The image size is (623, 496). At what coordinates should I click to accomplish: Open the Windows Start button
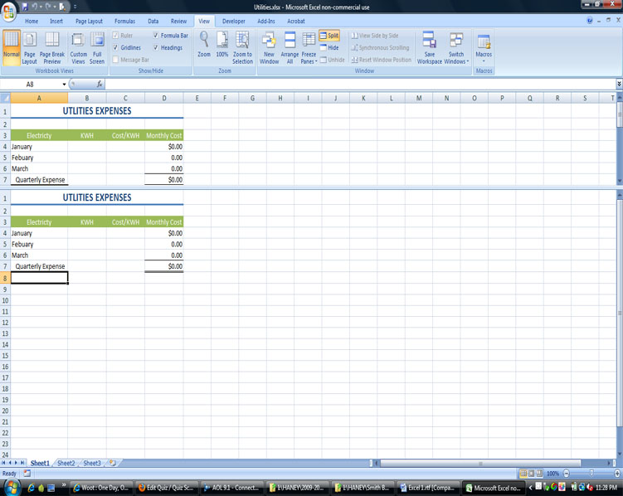pos(11,488)
